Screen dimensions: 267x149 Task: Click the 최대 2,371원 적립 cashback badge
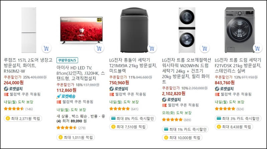click(x=23, y=118)
